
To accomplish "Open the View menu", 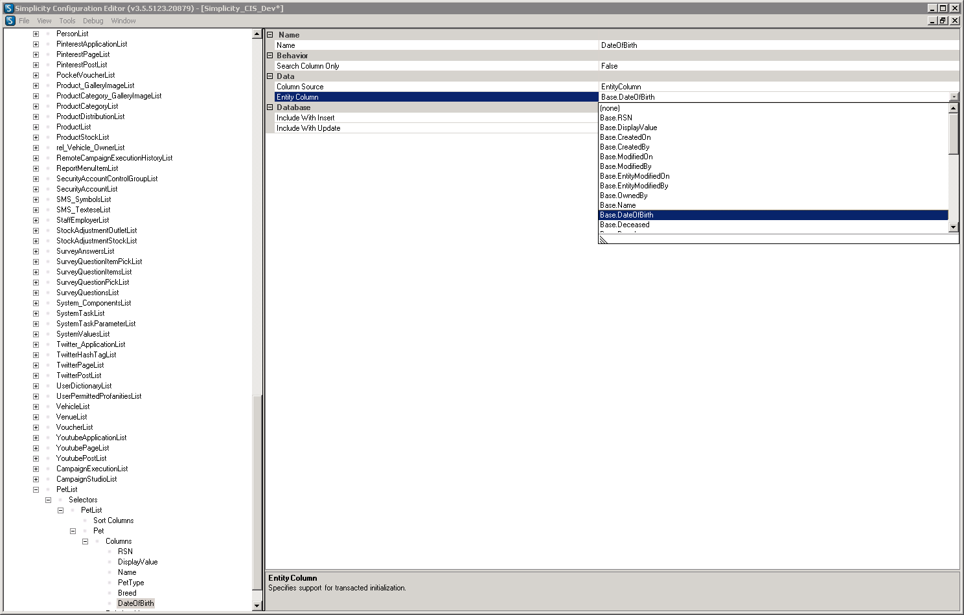I will pyautogui.click(x=44, y=21).
